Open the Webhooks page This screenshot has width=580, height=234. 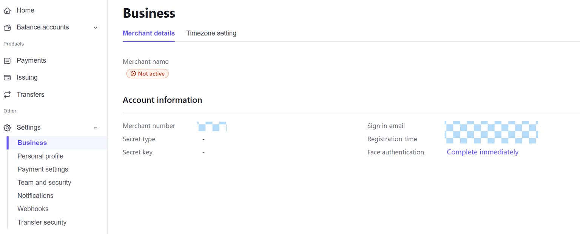33,209
